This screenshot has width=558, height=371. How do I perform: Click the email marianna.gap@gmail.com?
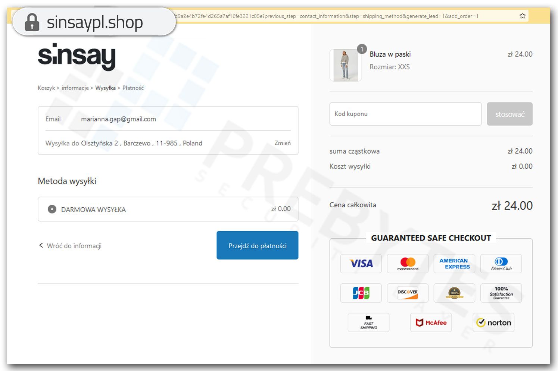(118, 119)
